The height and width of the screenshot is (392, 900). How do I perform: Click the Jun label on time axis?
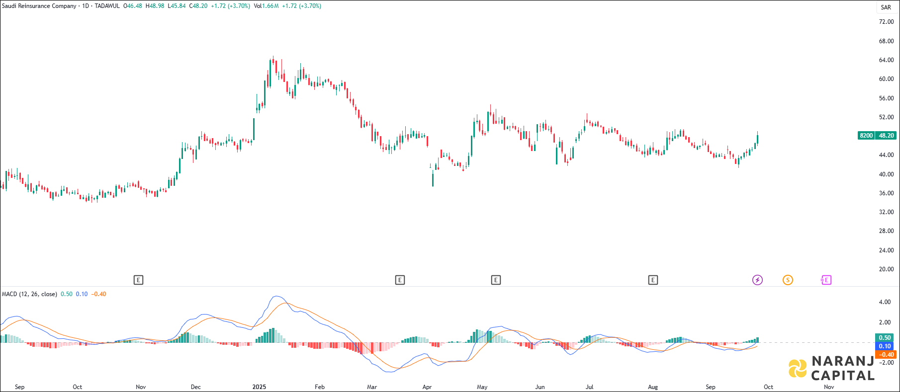[540, 387]
